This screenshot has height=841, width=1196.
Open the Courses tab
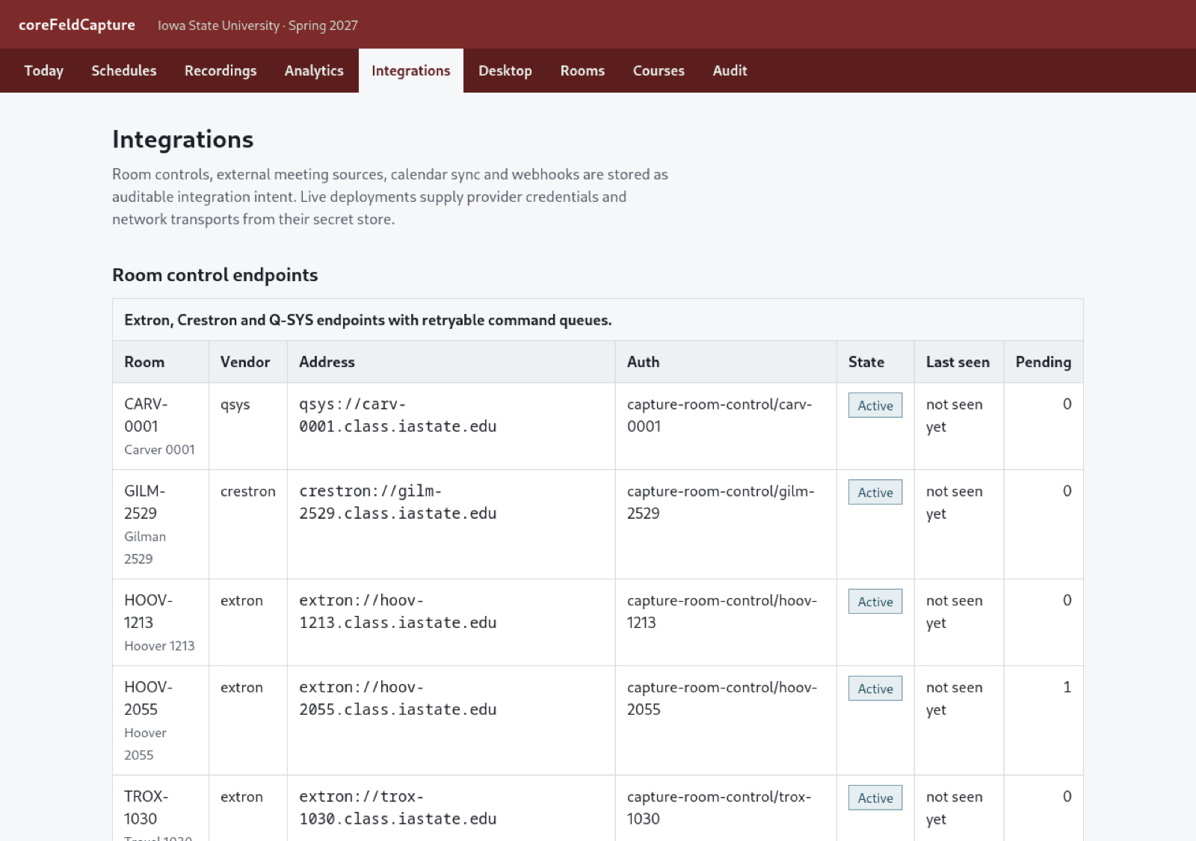[x=659, y=70]
